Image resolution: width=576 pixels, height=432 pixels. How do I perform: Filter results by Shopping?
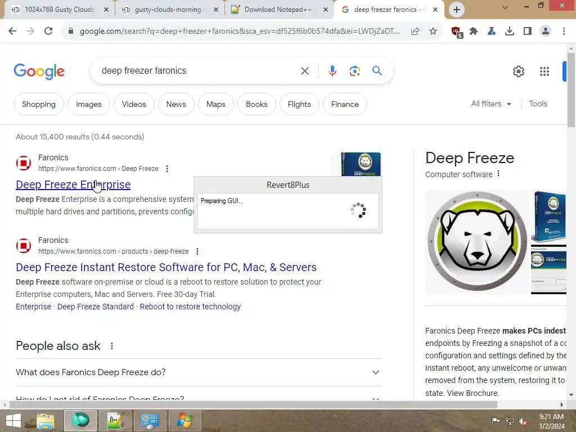(x=39, y=104)
